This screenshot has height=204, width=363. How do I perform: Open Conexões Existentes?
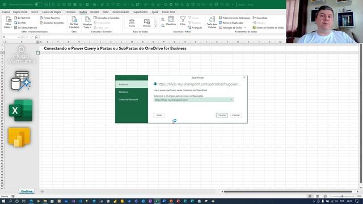[52, 23]
